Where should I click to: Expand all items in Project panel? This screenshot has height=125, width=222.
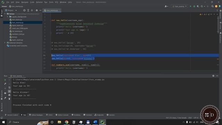click(28, 10)
